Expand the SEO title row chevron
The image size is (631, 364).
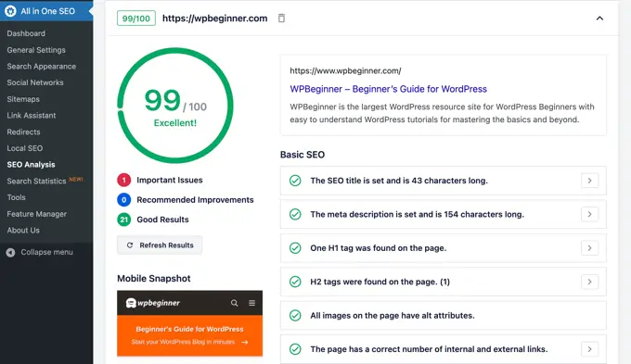[589, 181]
